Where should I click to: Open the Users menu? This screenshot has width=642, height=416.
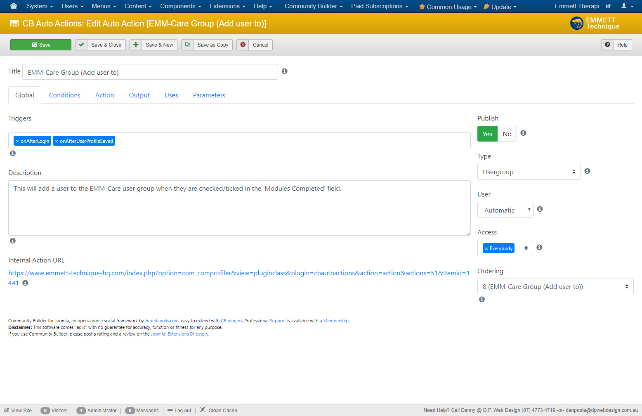73,6
